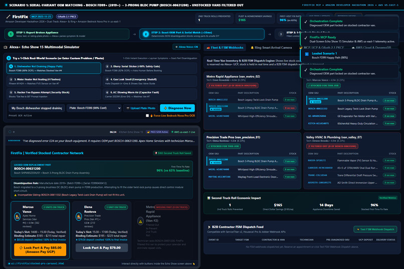Click the Diagnose Now button
This screenshot has width=404, height=269.
(x=177, y=108)
